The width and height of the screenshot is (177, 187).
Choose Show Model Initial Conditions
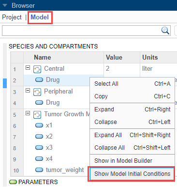point(133,174)
